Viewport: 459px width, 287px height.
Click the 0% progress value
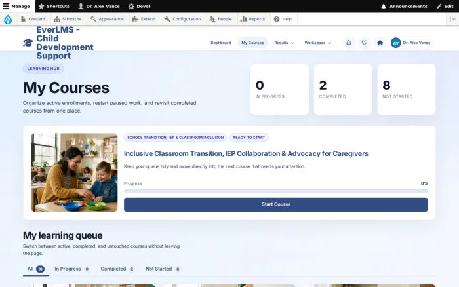tap(424, 183)
